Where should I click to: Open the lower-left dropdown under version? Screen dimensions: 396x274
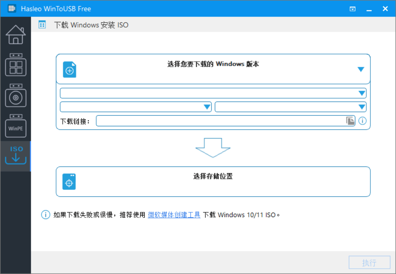pos(136,107)
